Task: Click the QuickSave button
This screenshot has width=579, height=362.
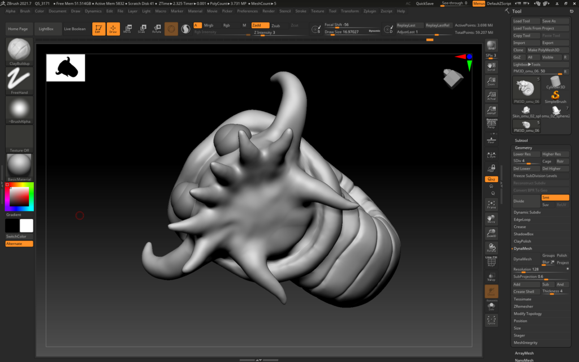Action: (425, 3)
